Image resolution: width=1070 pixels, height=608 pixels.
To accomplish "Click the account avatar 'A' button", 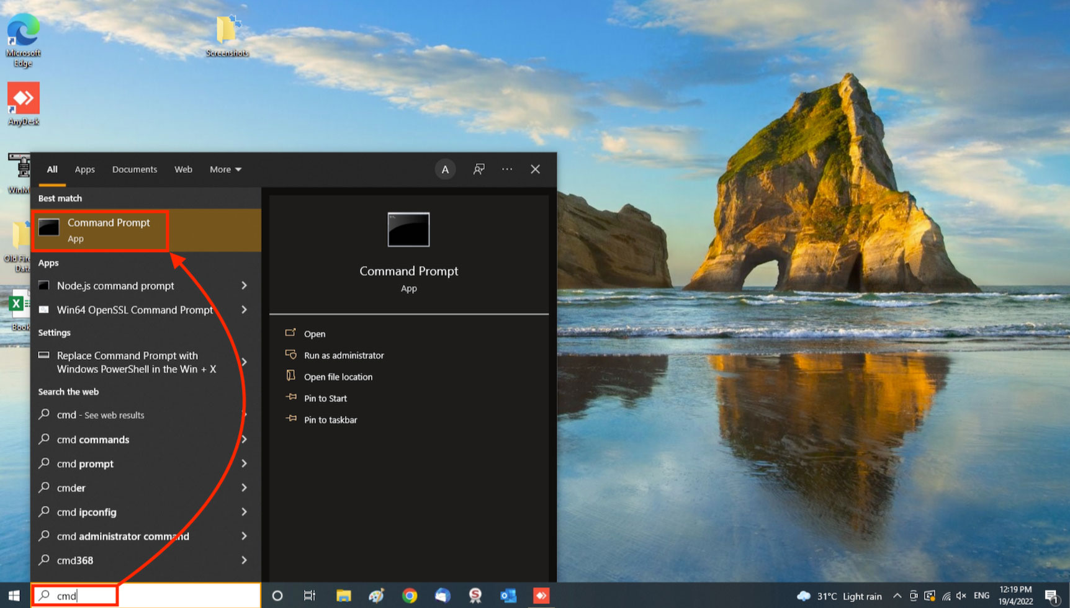I will pyautogui.click(x=445, y=169).
